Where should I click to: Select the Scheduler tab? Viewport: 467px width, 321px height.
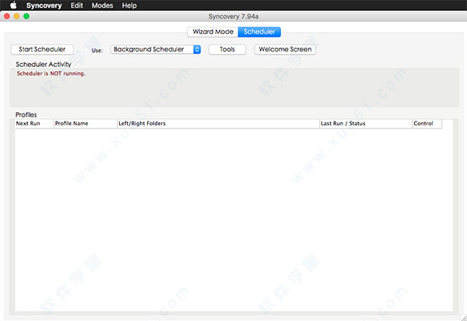coord(259,32)
